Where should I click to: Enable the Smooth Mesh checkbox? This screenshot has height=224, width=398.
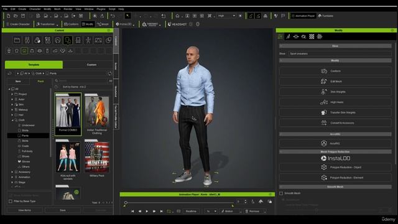(281, 194)
